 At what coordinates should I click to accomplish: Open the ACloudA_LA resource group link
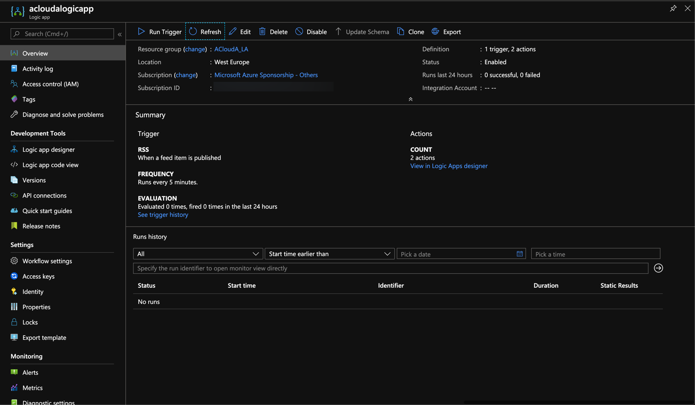coord(231,49)
